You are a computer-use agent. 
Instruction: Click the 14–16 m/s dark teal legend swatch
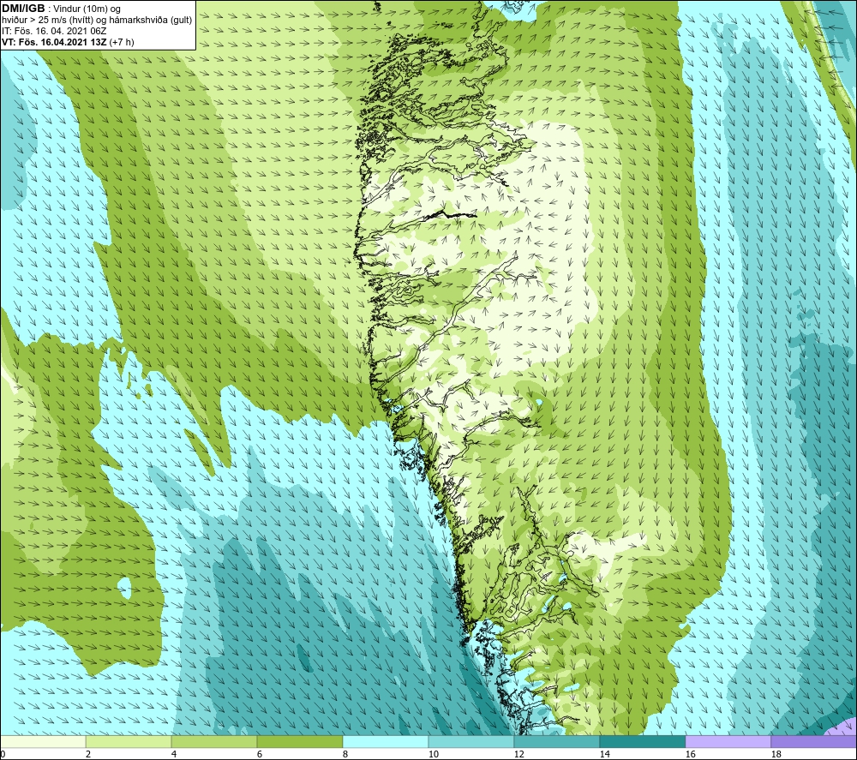[643, 741]
